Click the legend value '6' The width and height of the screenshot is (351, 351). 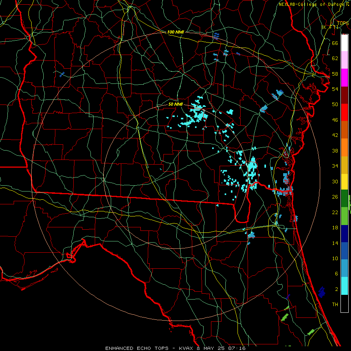pos(336,274)
